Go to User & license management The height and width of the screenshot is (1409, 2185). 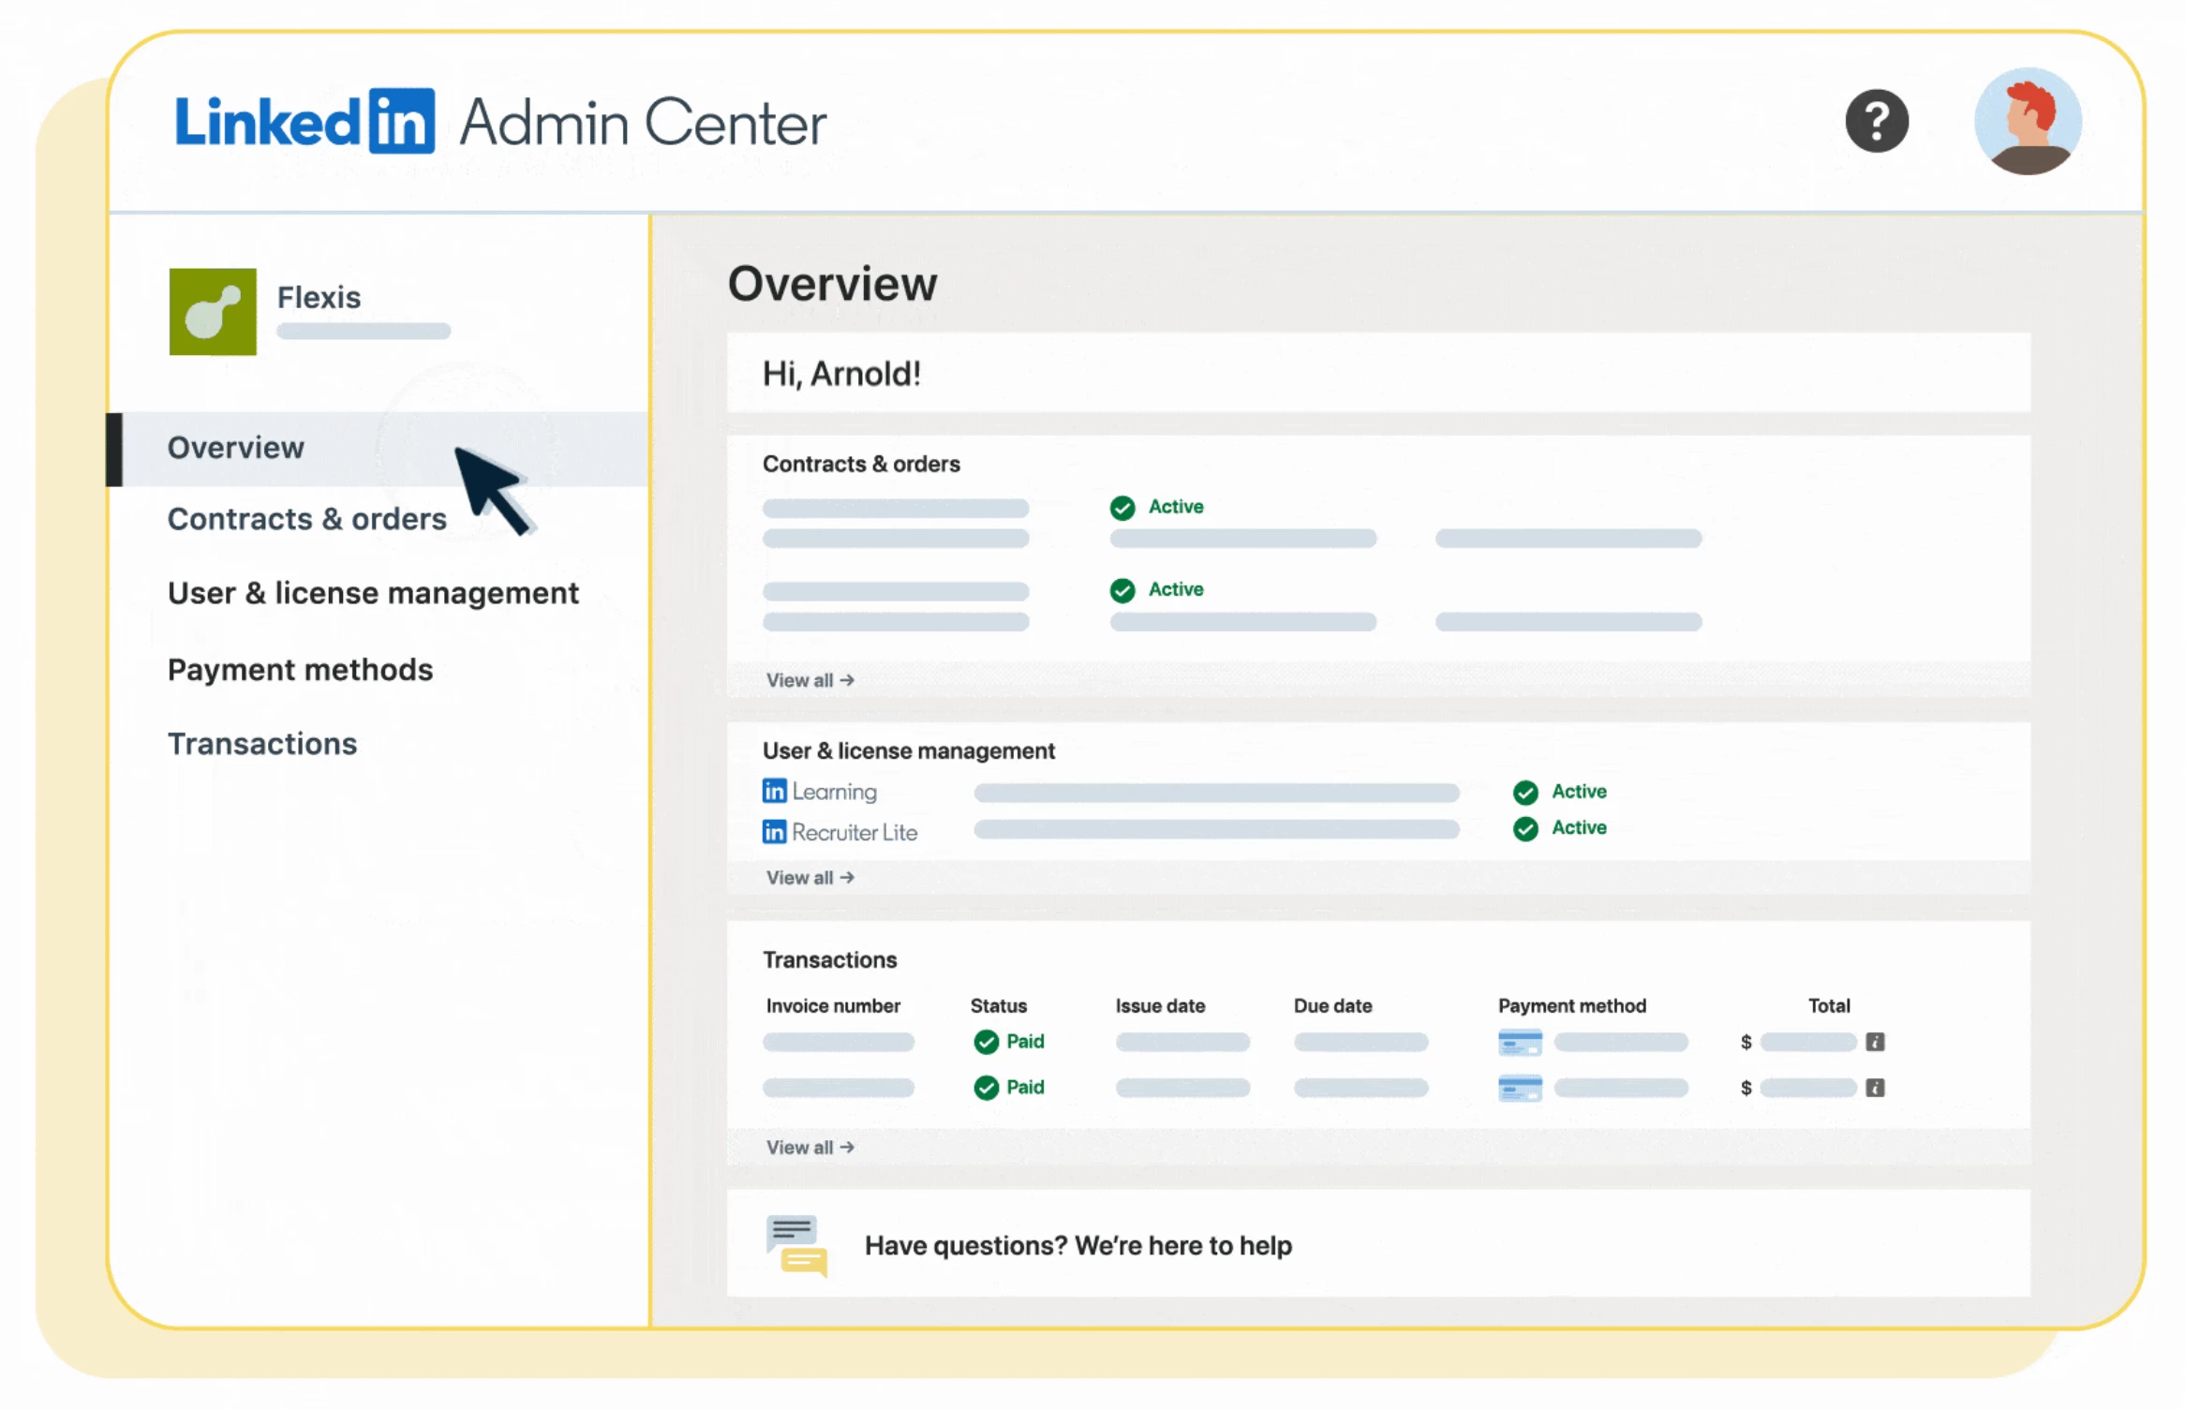(x=373, y=593)
